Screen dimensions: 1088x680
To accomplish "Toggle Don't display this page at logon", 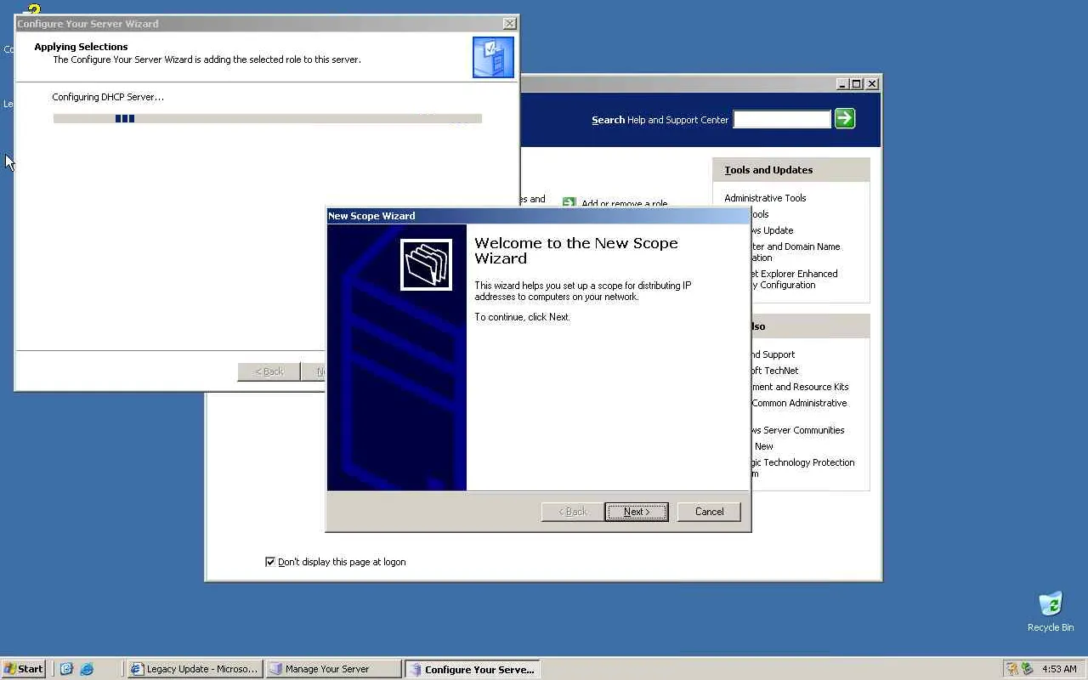I will (270, 562).
